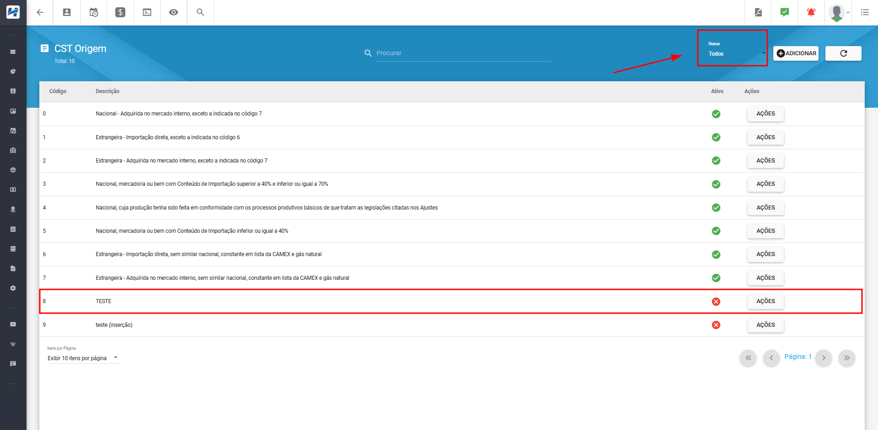Screen dimensions: 878x430
Task: Open the terminal console toolbar icon
Action: point(147,12)
